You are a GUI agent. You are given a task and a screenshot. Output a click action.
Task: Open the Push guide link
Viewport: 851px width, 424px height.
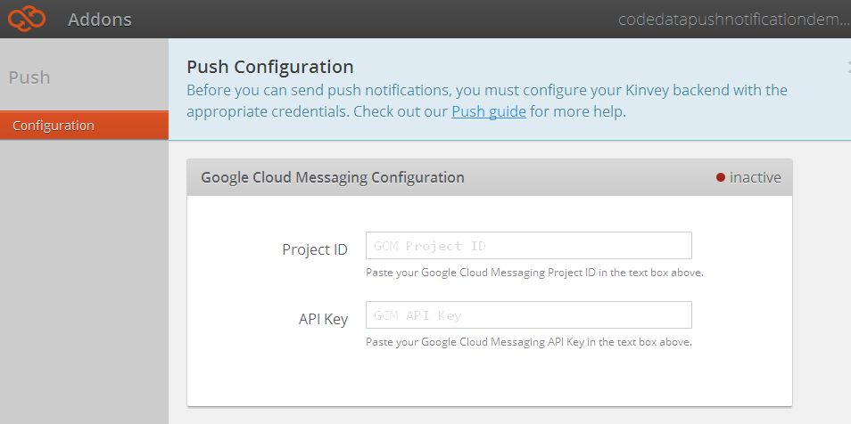[x=489, y=111]
